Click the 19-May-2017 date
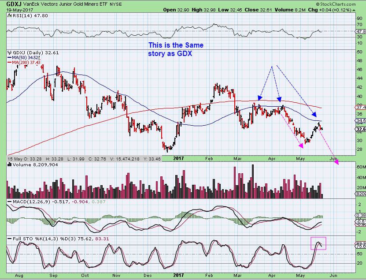The image size is (366, 280). pyautogui.click(x=20, y=10)
